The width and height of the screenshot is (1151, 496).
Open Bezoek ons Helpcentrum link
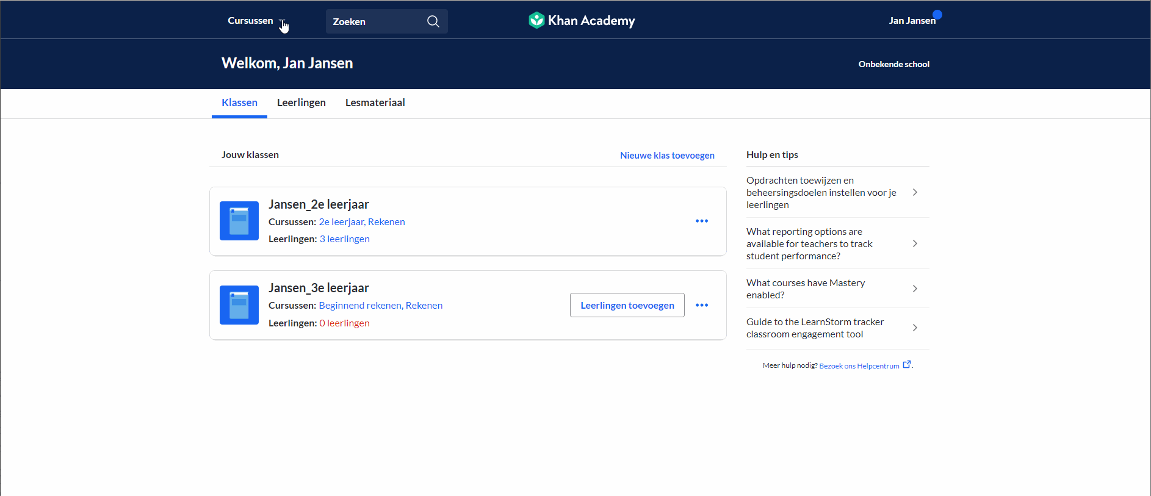(x=859, y=366)
